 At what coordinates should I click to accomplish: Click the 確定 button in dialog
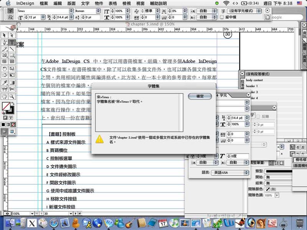pyautogui.click(x=200, y=96)
